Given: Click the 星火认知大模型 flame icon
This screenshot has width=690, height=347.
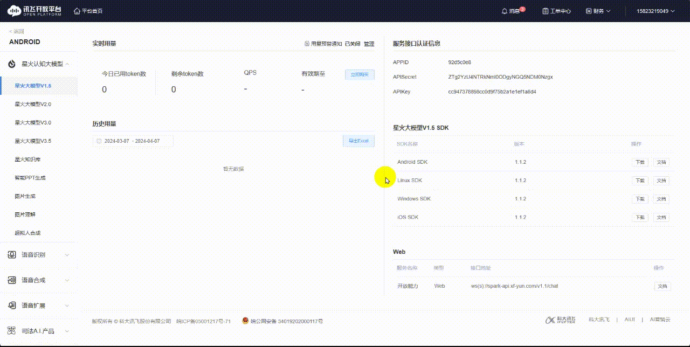Looking at the screenshot, I should 12,64.
